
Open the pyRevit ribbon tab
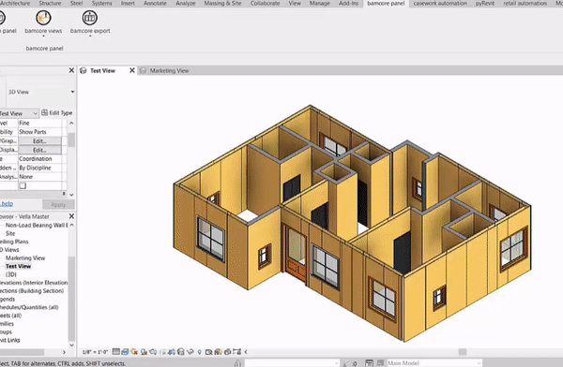pos(485,3)
